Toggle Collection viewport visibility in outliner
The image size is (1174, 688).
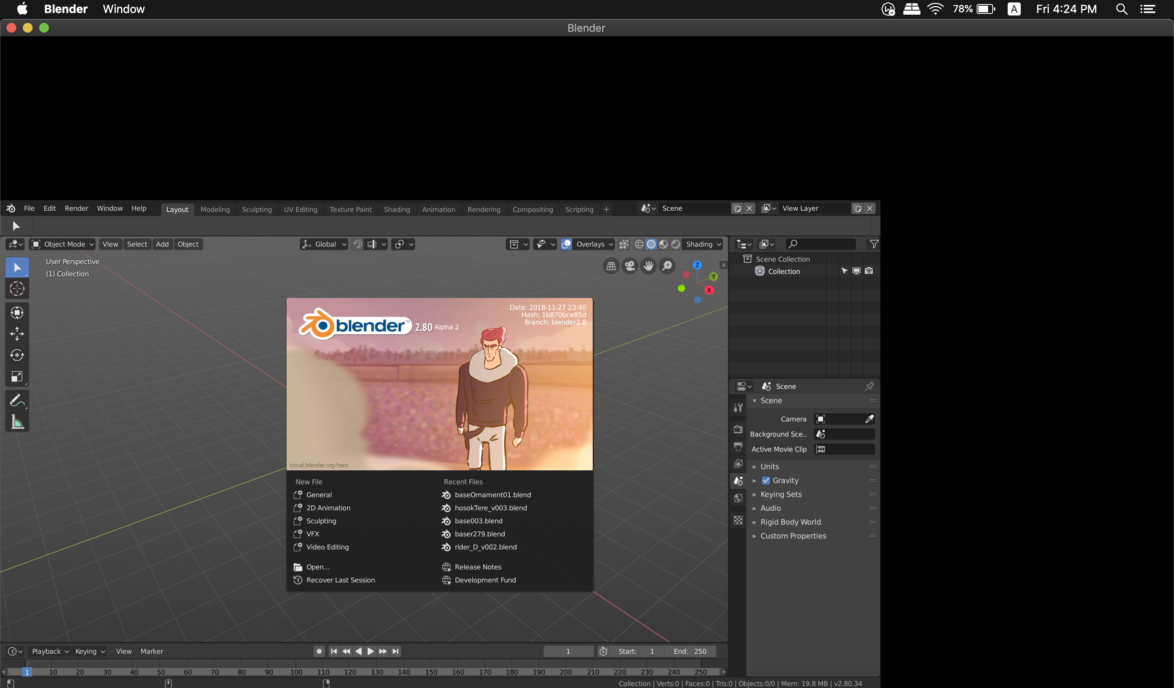point(856,271)
